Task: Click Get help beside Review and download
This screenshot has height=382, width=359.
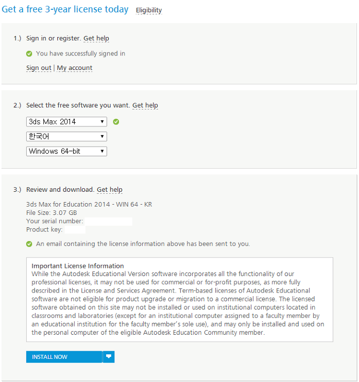Action: [x=110, y=190]
